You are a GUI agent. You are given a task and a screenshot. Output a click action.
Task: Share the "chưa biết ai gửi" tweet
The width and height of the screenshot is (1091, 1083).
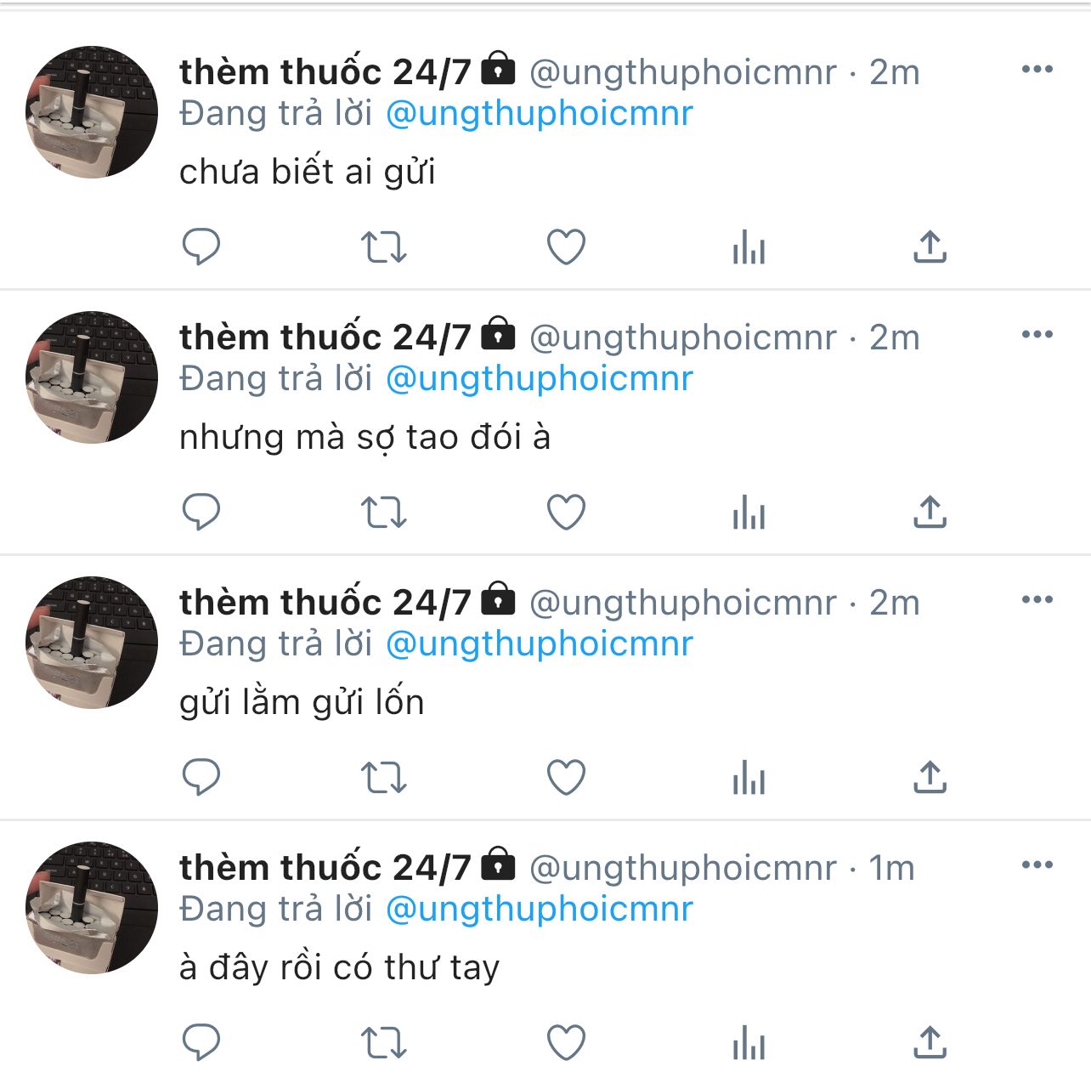[x=930, y=247]
